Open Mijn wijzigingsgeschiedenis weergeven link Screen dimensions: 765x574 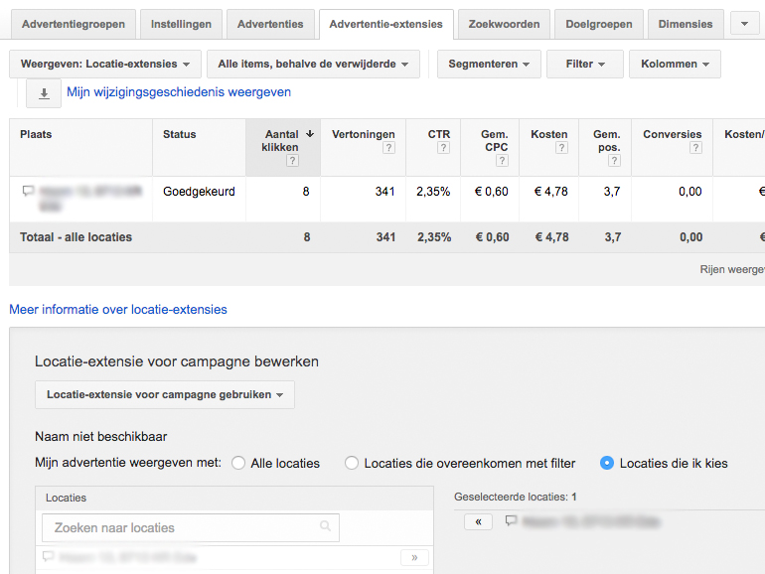(179, 92)
